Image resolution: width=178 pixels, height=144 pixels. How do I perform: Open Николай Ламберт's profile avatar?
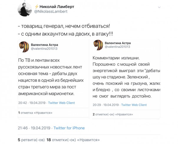point(25,9)
